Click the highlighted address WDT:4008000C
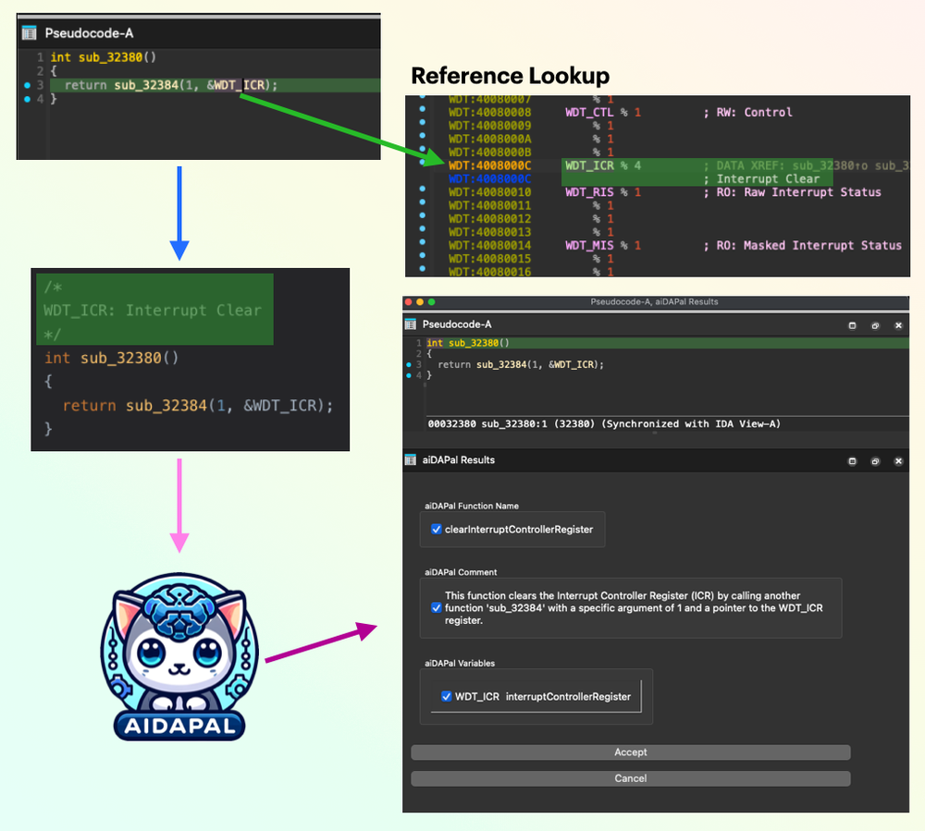 tap(489, 165)
